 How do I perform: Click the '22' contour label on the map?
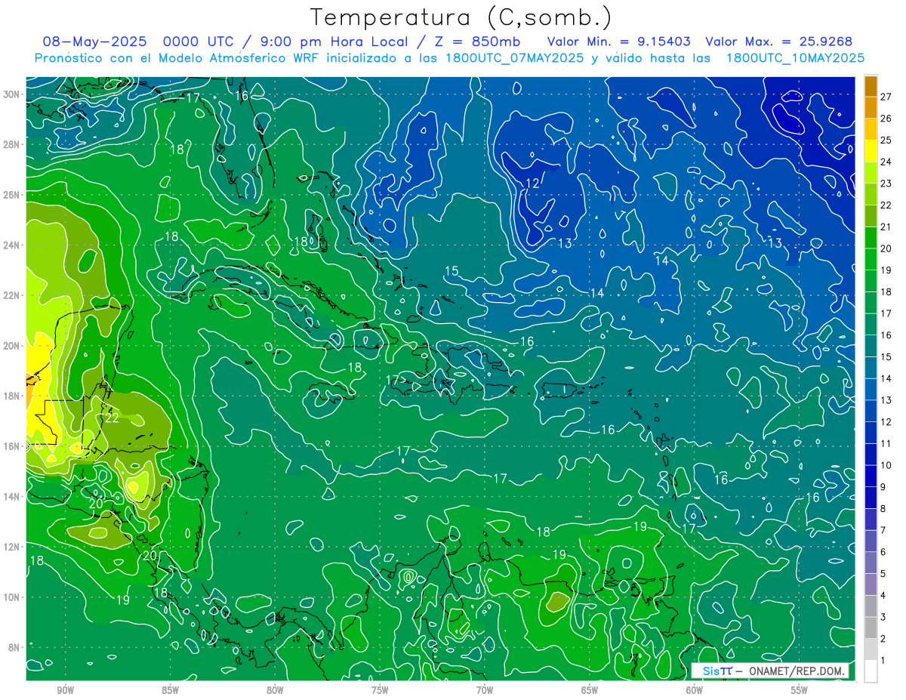(x=112, y=418)
